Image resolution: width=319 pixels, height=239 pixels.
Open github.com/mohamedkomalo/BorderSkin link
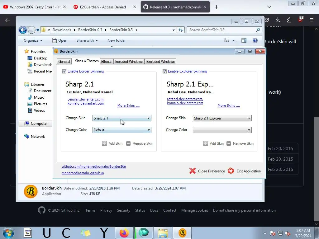[x=94, y=166]
